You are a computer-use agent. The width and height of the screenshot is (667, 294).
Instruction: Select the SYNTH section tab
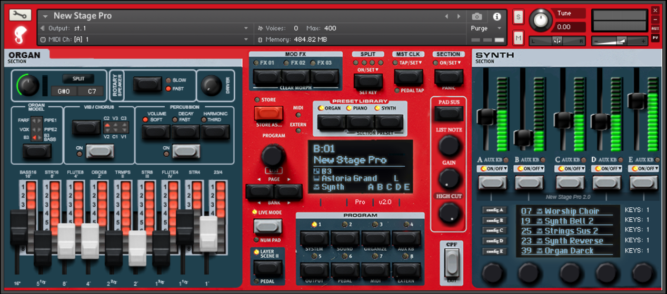point(495,55)
